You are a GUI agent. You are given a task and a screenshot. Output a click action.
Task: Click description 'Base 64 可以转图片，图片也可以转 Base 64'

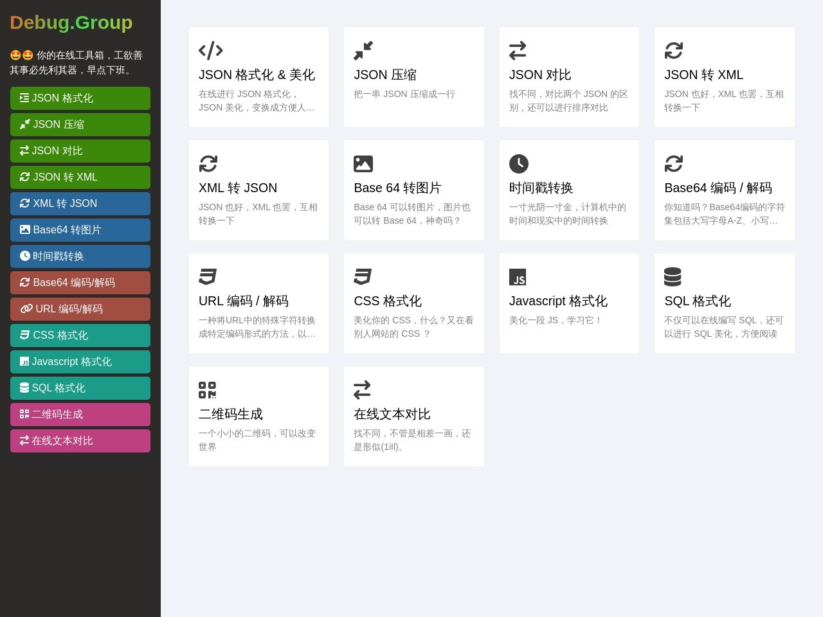click(413, 213)
